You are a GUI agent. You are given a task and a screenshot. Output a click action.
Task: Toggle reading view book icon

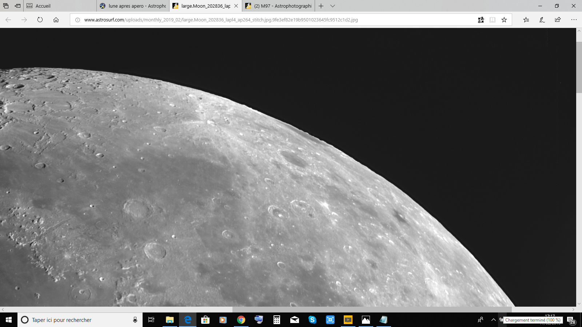coord(493,20)
